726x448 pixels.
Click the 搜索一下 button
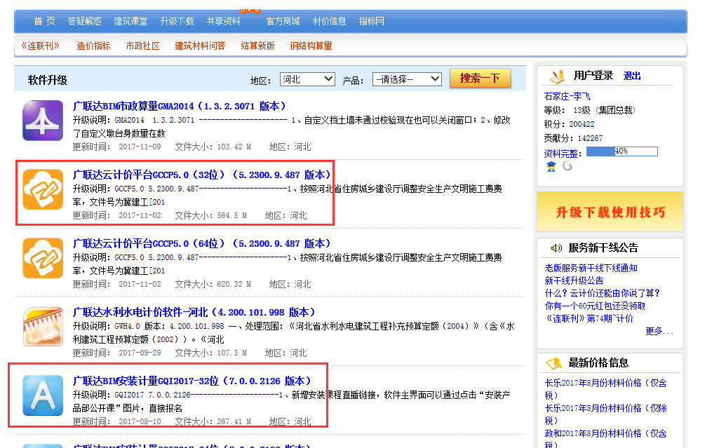tap(480, 79)
